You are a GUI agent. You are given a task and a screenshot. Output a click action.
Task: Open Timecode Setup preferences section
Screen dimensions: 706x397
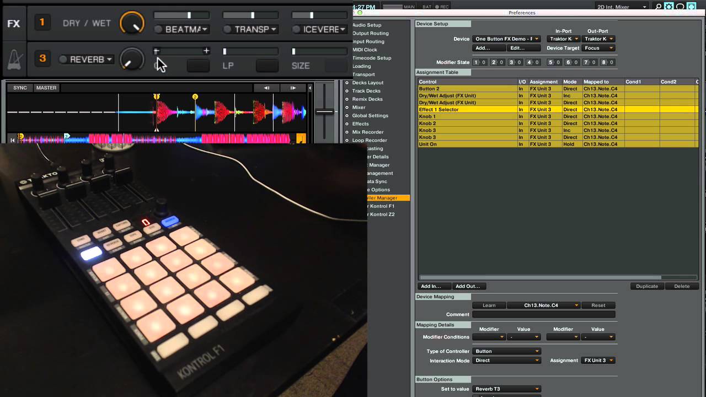coord(371,58)
